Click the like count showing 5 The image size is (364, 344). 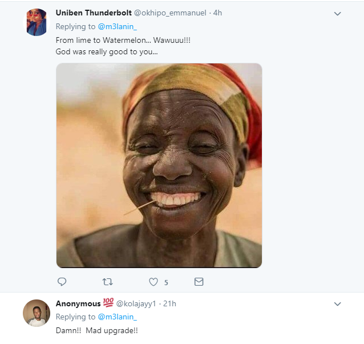(x=166, y=282)
